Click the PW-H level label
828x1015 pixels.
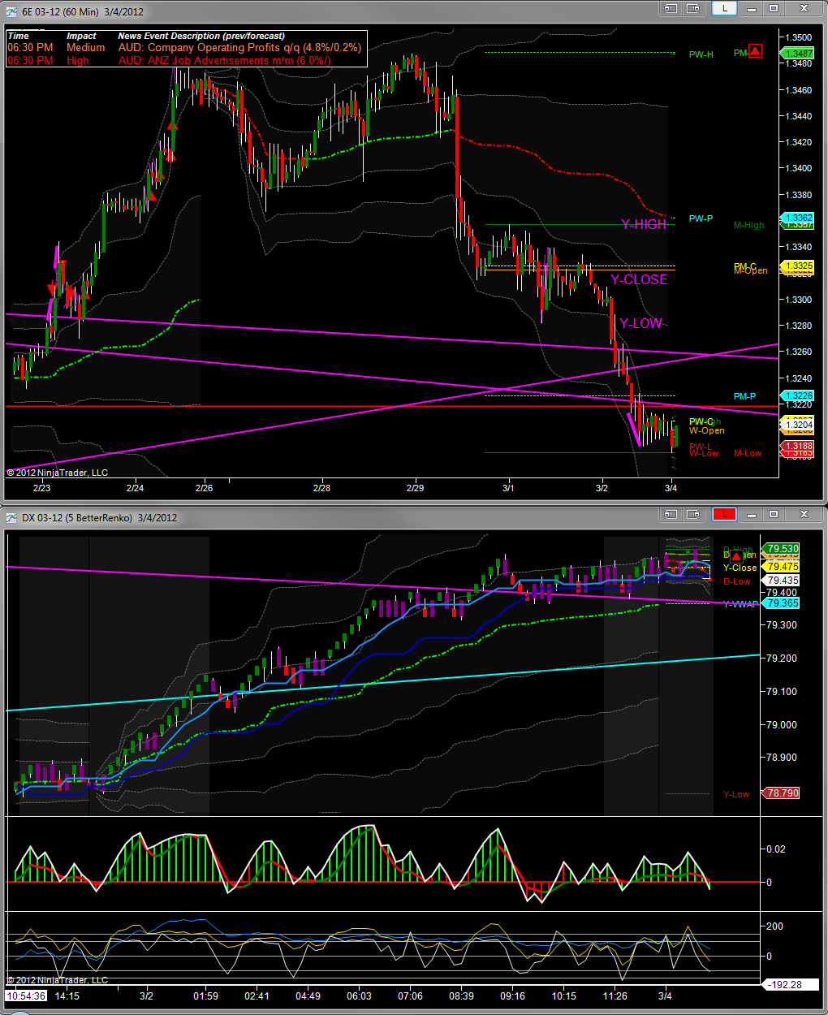point(701,55)
